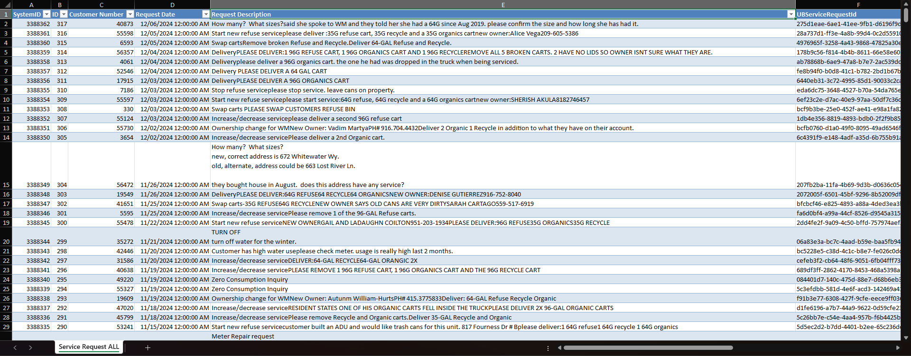
Task: Open the Request Date filter dropdown
Action: (x=206, y=14)
